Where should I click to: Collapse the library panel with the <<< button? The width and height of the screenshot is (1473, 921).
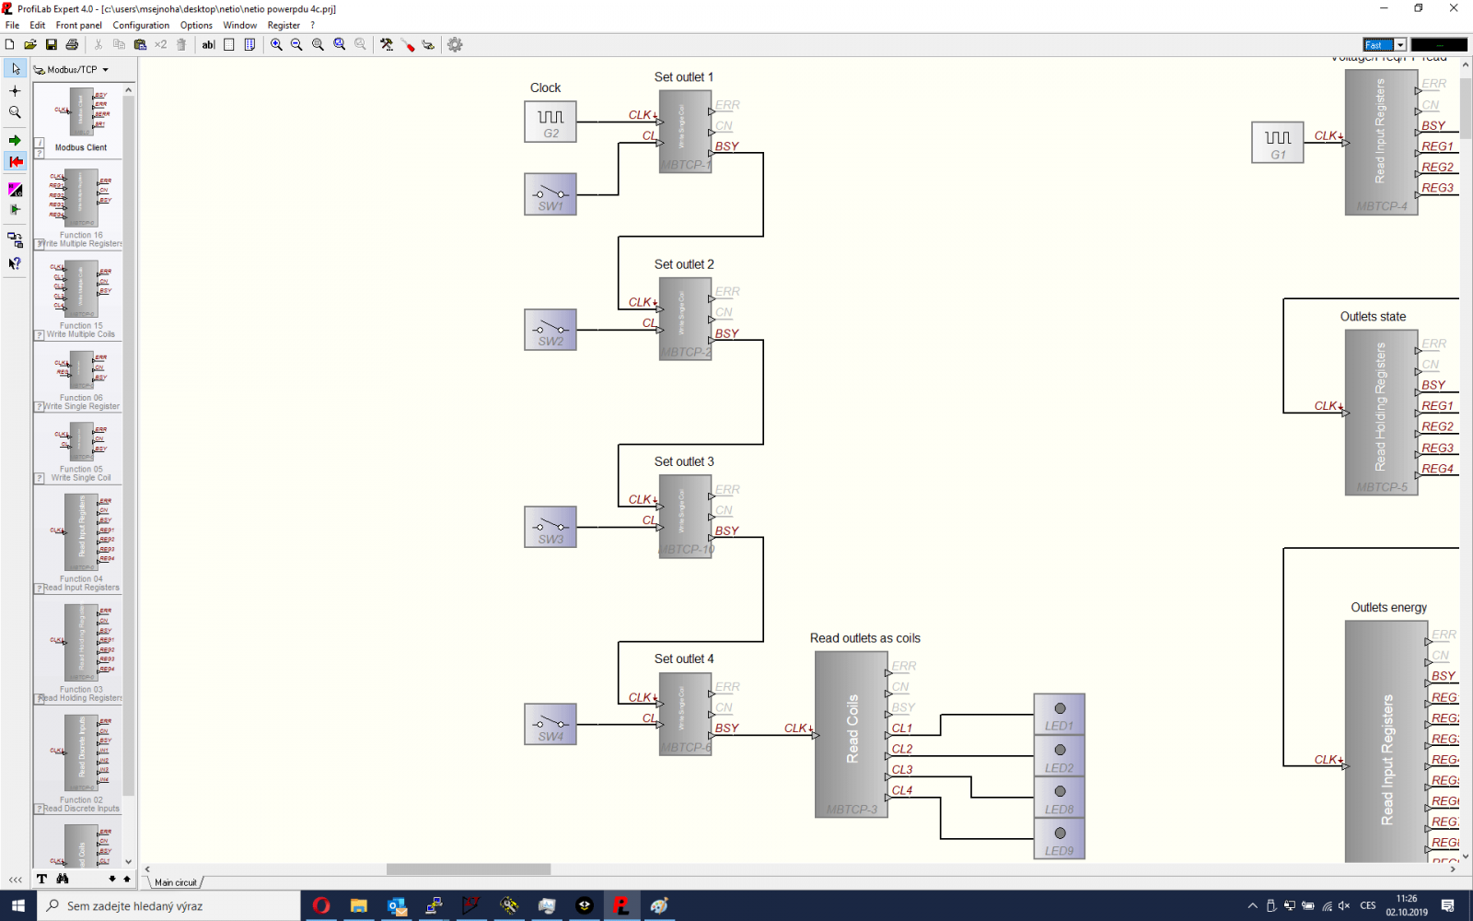pyautogui.click(x=15, y=880)
